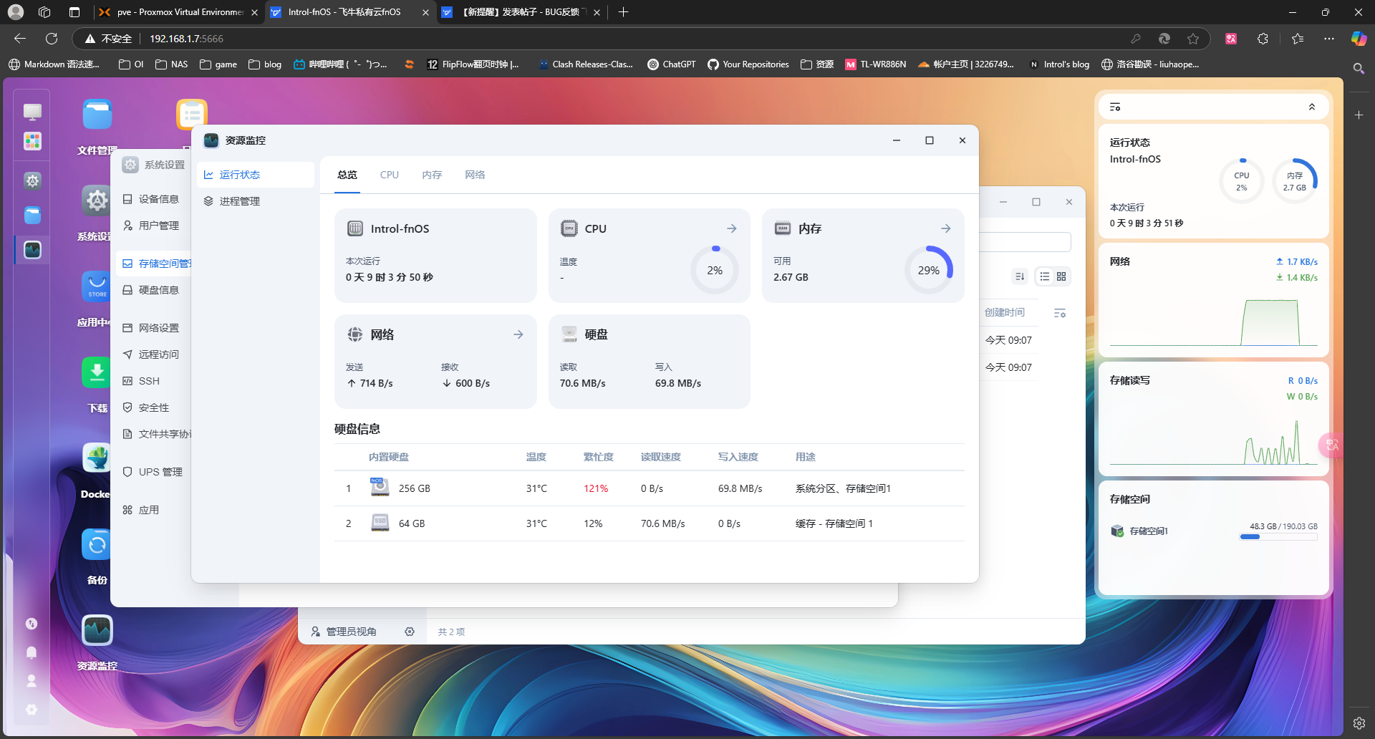Select the 总览 tab
Image resolution: width=1375 pixels, height=739 pixels.
tap(347, 175)
